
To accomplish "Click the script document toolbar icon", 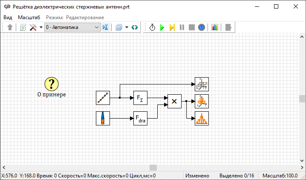I will [x=23, y=27].
